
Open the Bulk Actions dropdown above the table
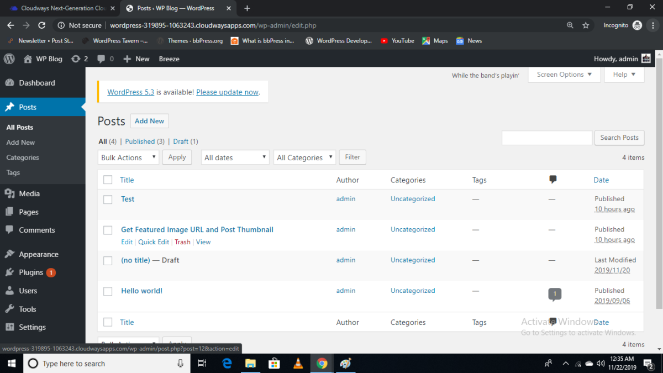[128, 157]
